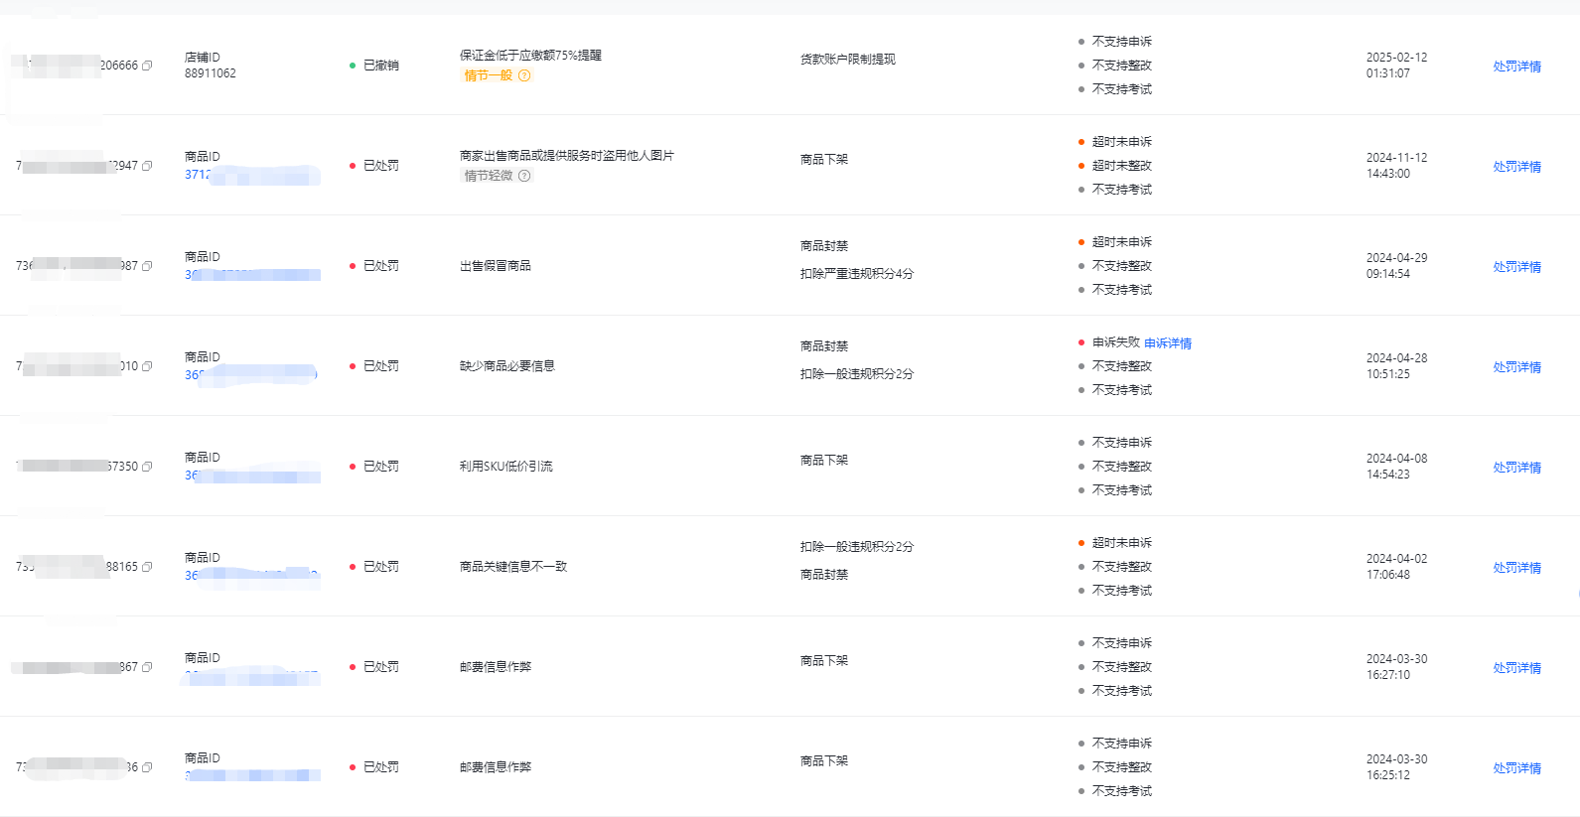Copy the penalty ID ending in 867
Screen dimensions: 1580x817
148,667
